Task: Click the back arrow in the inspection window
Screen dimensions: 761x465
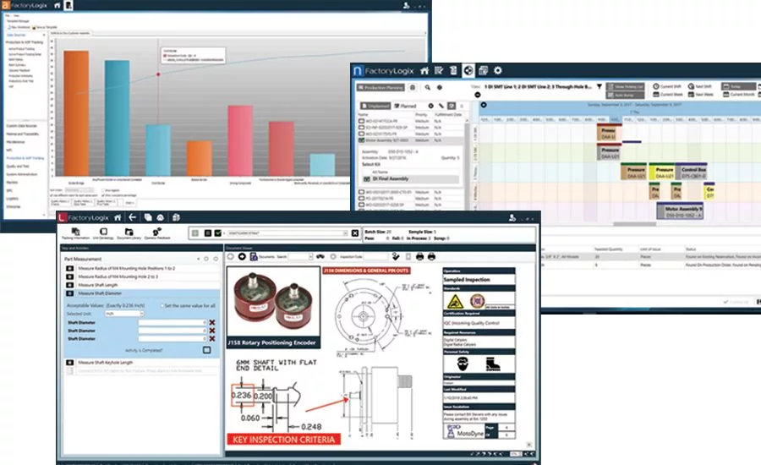Action: click(x=132, y=217)
